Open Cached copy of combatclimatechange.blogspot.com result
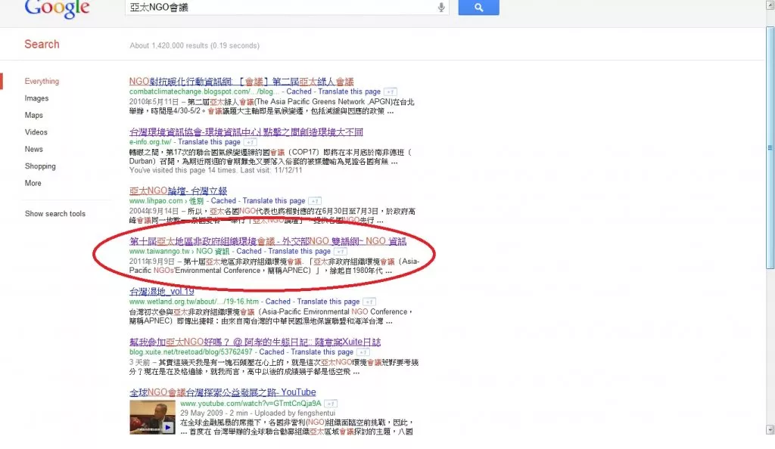Viewport: 775px width, 449px height. click(299, 91)
